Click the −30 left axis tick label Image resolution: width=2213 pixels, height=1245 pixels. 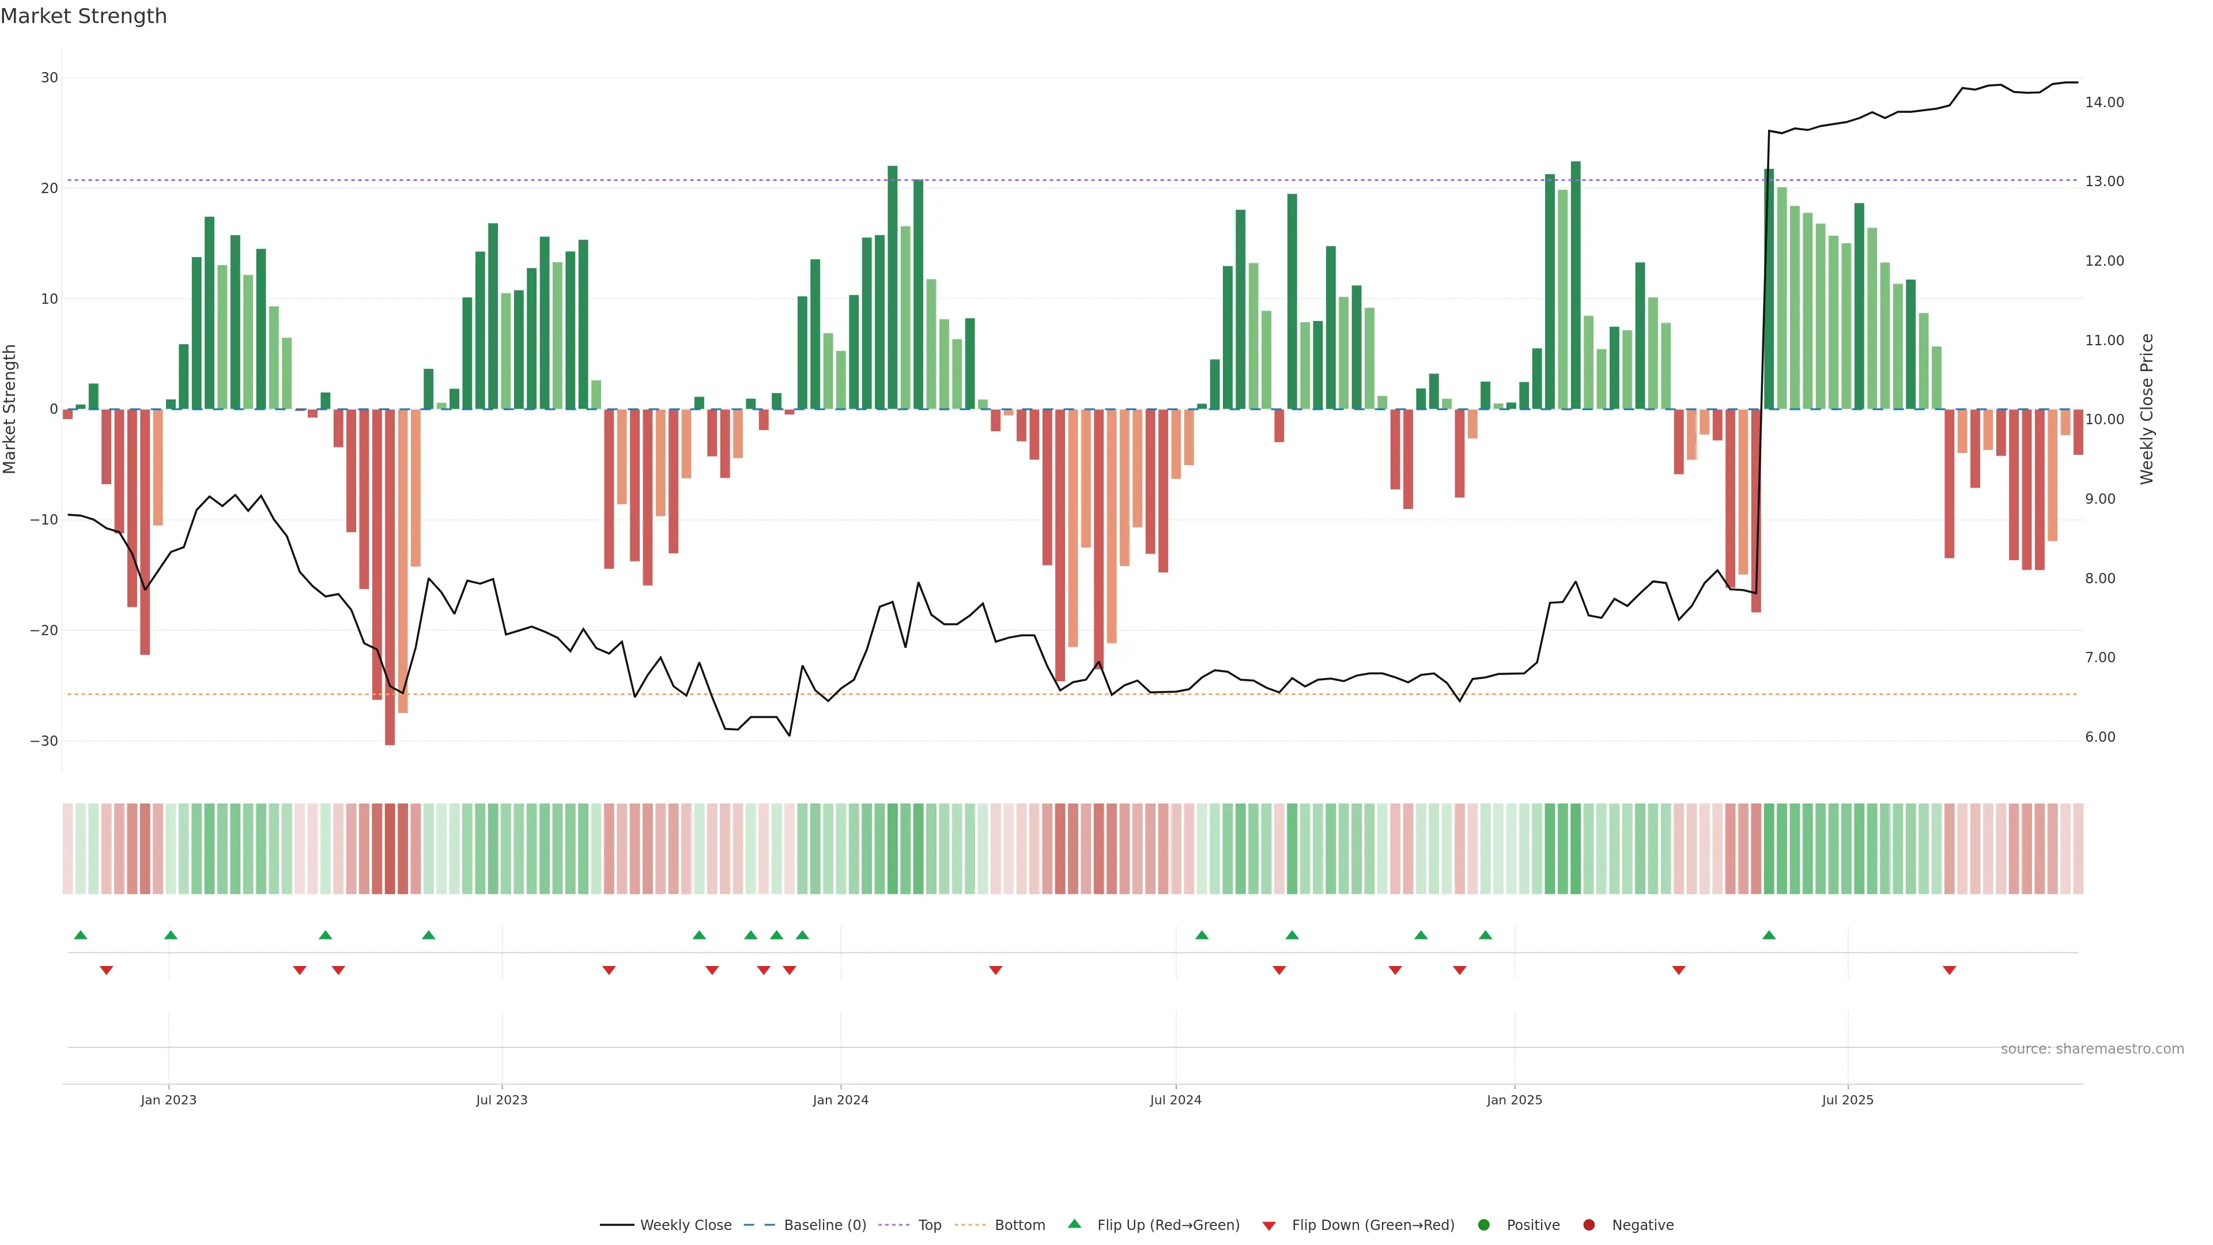[x=44, y=741]
